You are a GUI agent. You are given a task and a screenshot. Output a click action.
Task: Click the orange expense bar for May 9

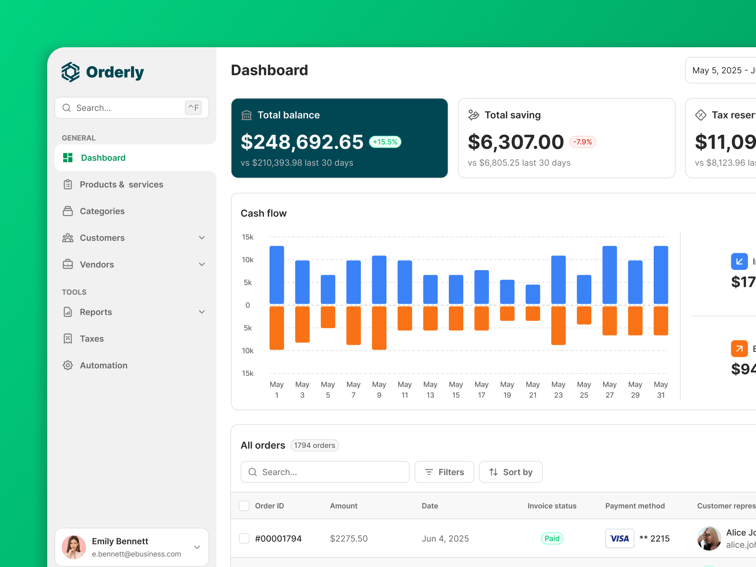pos(379,328)
